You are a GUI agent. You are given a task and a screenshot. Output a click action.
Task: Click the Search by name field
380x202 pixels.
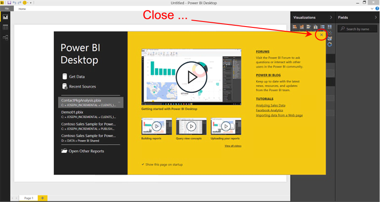358,29
